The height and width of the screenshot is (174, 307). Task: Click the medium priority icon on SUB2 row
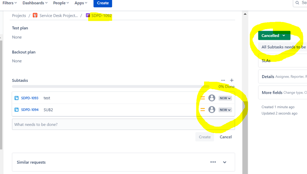[203, 110]
